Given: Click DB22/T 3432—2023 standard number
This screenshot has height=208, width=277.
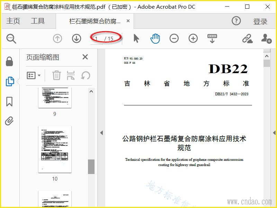Looking at the screenshot, I should pyautogui.click(x=232, y=94).
